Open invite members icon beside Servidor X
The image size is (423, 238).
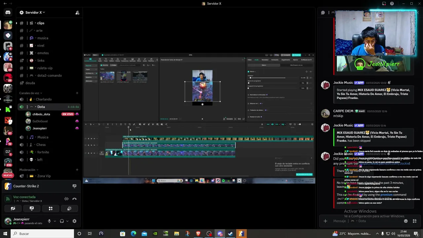pyautogui.click(x=77, y=13)
